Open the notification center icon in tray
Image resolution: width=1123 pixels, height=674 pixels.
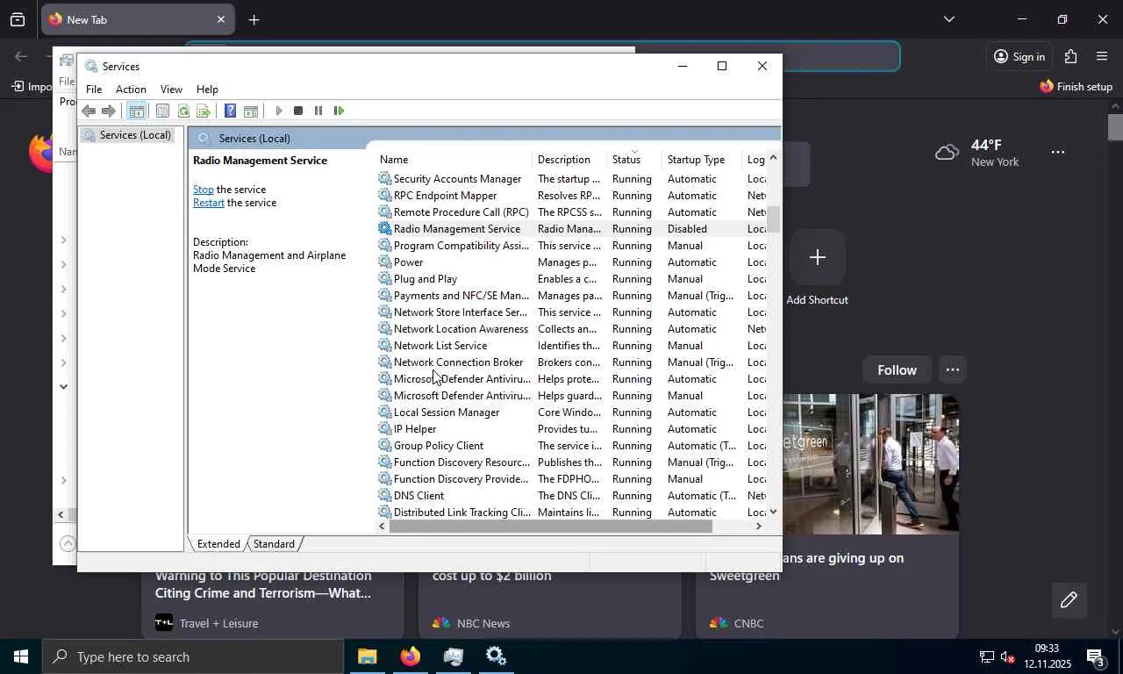coord(1095,656)
